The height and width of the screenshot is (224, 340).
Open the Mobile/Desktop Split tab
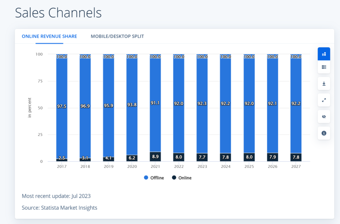point(117,36)
